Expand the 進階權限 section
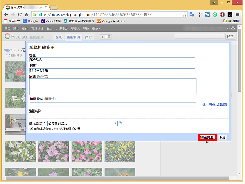 pyautogui.click(x=37, y=111)
